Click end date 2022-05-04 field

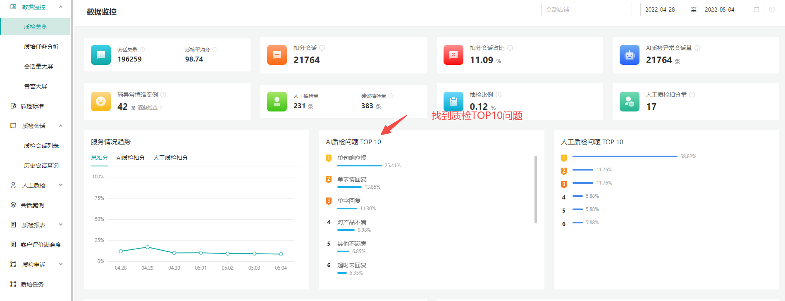[720, 9]
